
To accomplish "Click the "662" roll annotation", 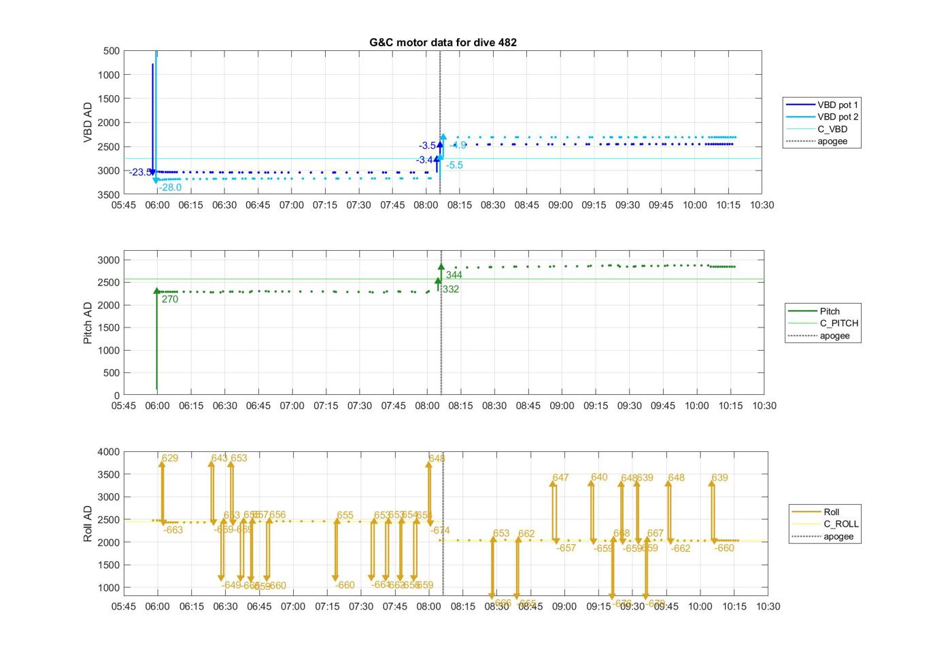I will 526,534.
